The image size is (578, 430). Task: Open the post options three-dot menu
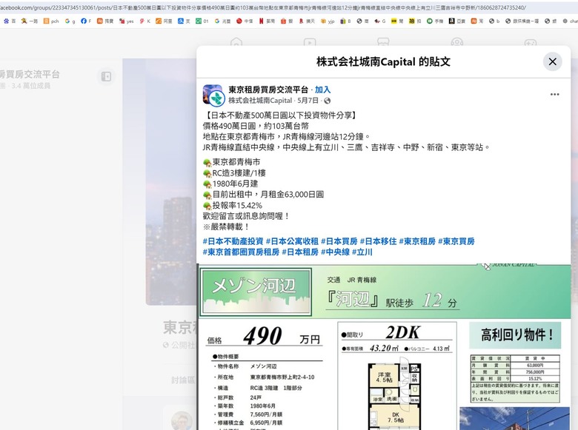tap(554, 94)
